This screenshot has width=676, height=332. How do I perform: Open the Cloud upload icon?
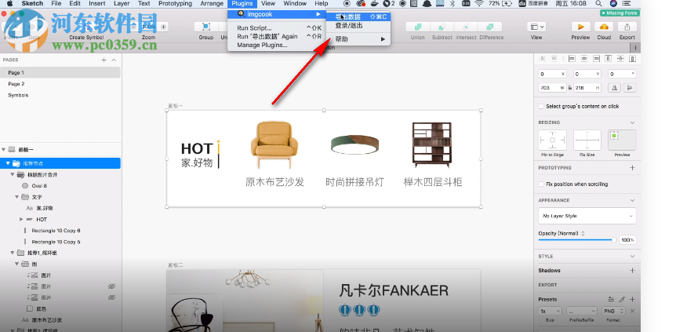(604, 27)
